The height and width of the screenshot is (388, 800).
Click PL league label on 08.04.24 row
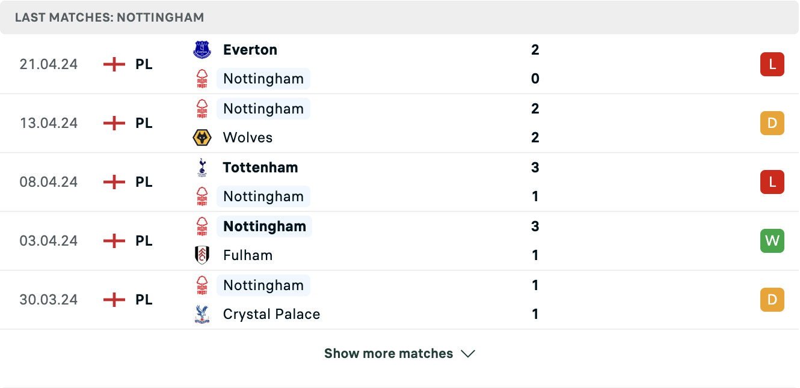pyautogui.click(x=144, y=182)
